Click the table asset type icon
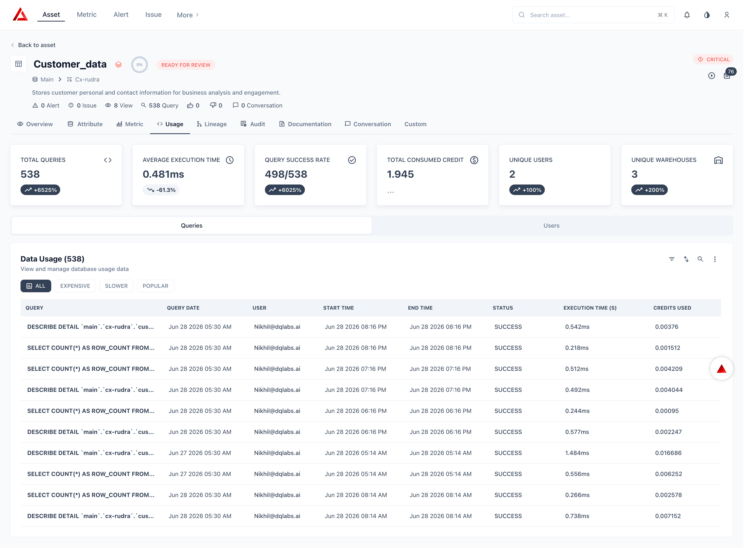Viewport: 744px width, 548px height. pyautogui.click(x=19, y=64)
